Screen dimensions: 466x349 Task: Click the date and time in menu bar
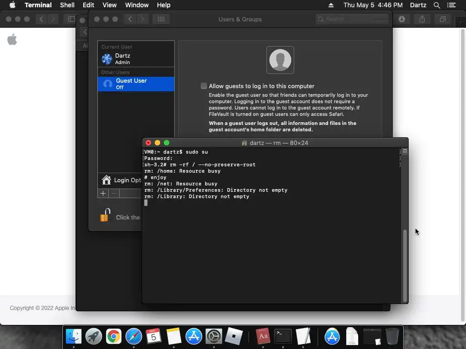pyautogui.click(x=373, y=5)
